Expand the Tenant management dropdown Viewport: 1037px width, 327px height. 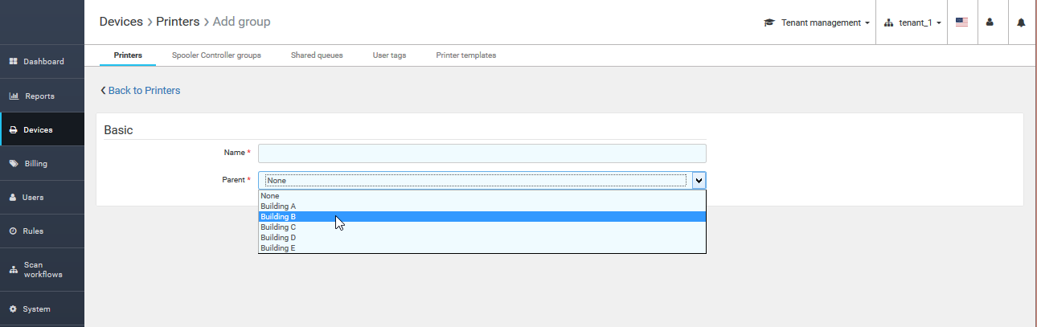817,22
